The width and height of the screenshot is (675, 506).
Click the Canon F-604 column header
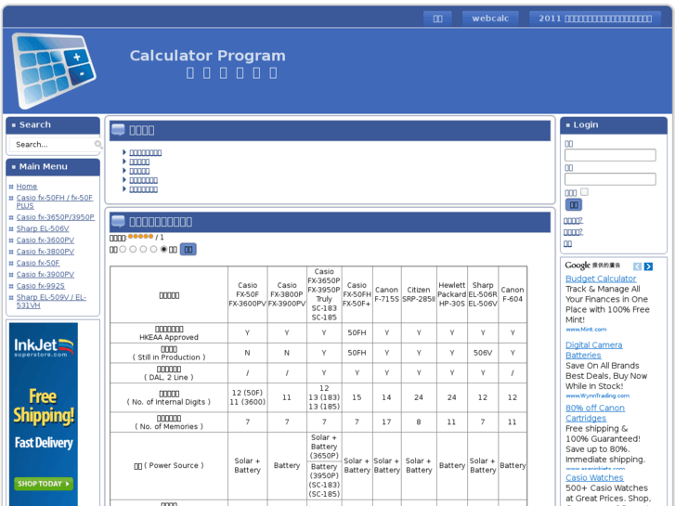coord(513,294)
